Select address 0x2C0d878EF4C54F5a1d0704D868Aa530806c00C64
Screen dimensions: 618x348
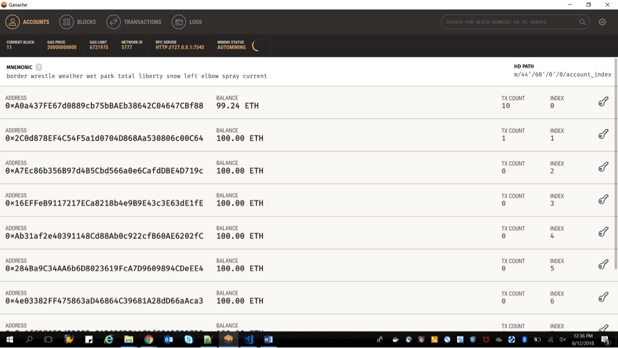[105, 138]
